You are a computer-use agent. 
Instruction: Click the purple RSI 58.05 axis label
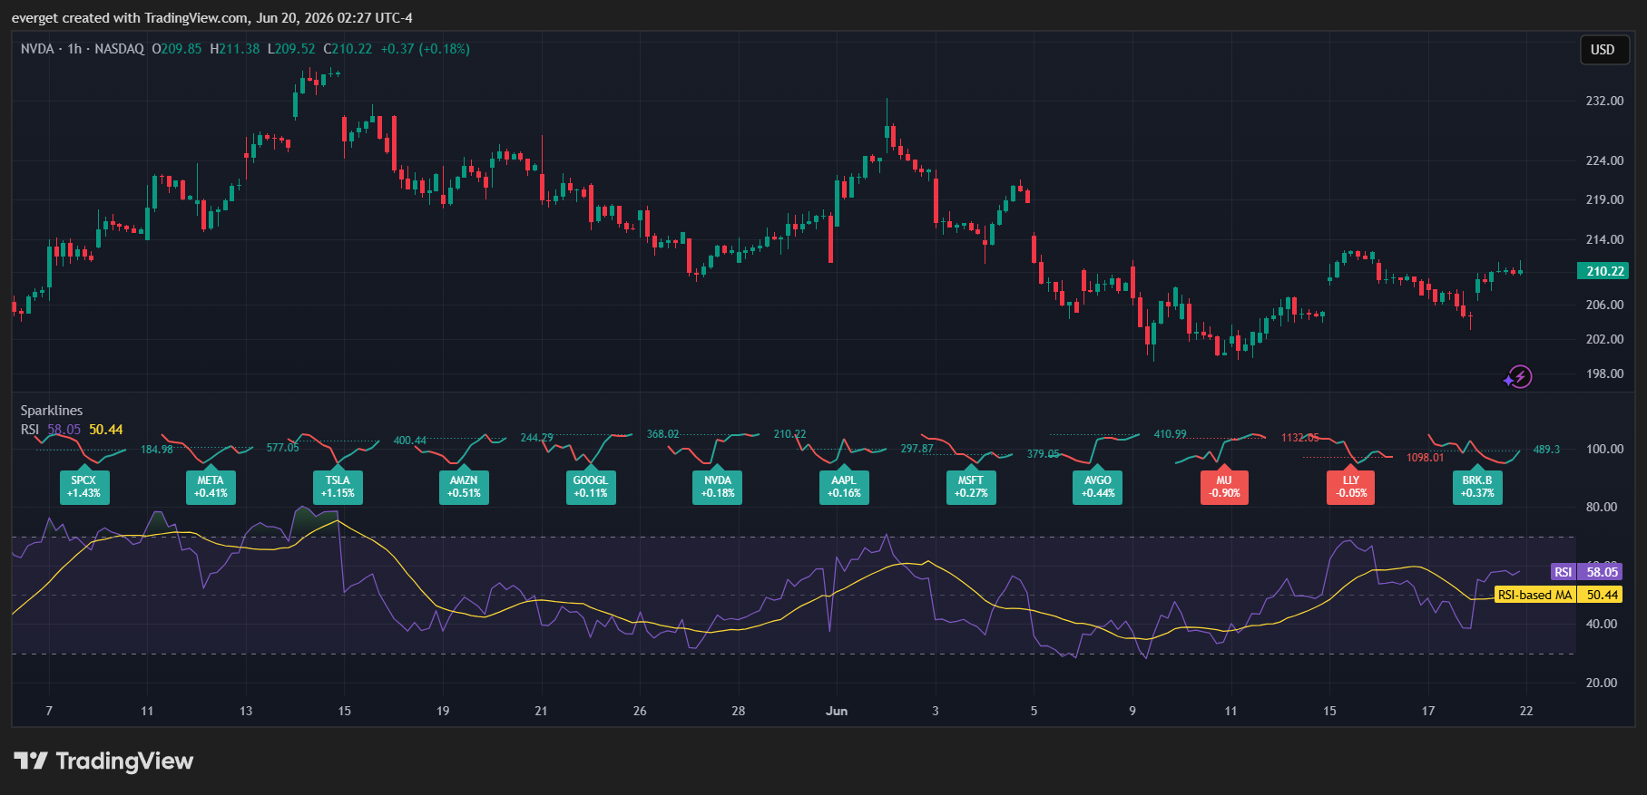1585,572
